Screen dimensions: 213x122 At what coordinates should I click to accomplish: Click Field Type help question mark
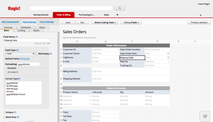point(17,50)
